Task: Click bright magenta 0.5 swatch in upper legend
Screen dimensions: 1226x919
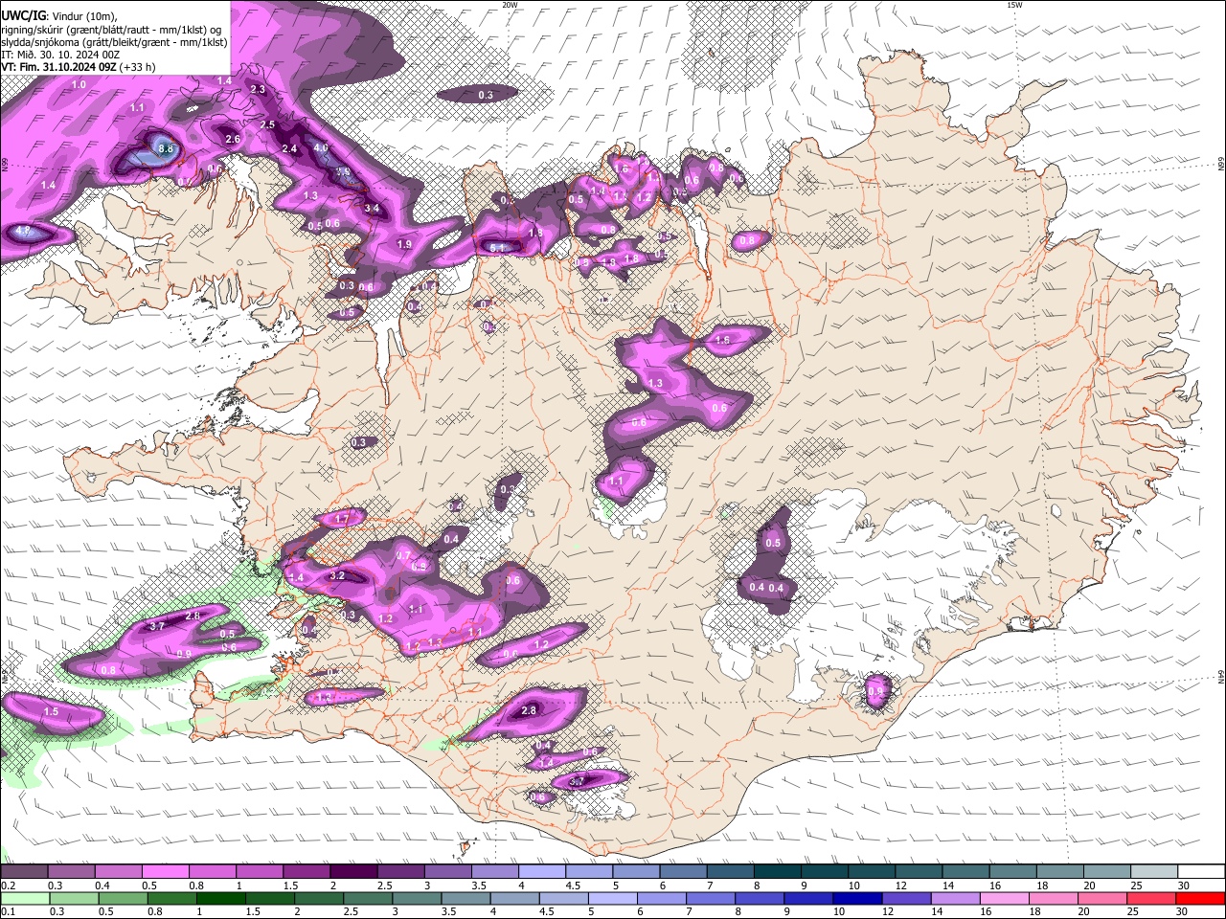Action: [165, 872]
